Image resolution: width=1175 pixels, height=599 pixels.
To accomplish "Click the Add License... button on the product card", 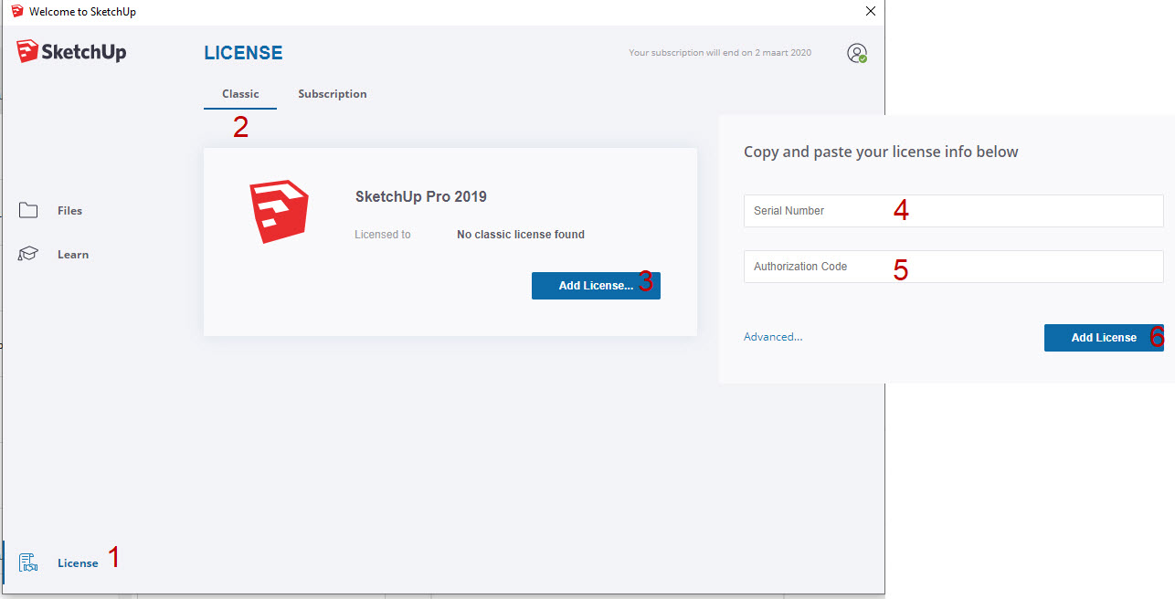I will 596,286.
